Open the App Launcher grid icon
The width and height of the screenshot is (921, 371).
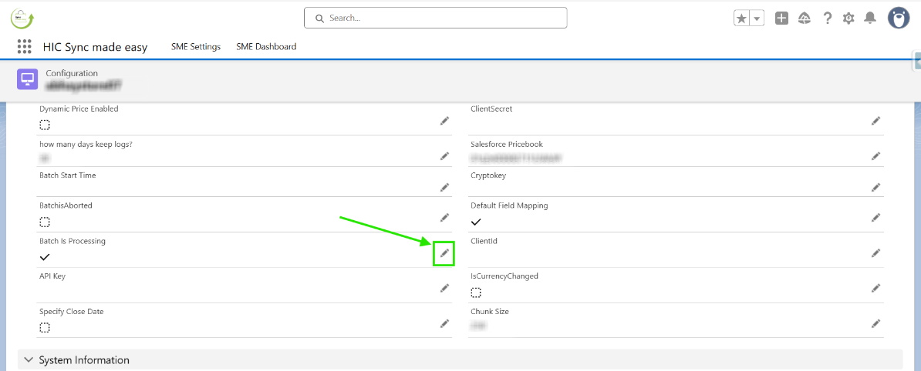tap(24, 47)
